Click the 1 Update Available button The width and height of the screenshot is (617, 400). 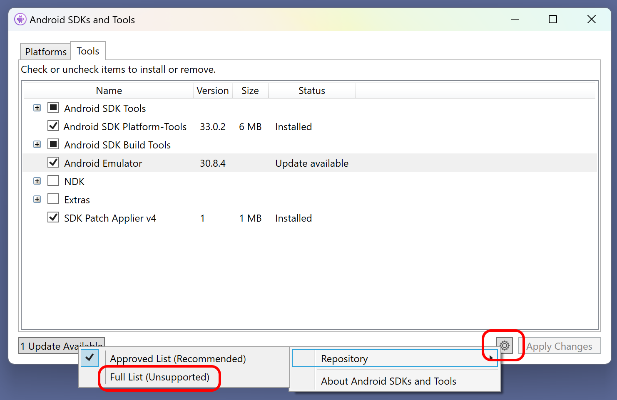62,346
